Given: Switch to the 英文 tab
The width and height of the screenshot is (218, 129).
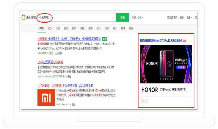Looking at the screenshot, I should point(107,28).
